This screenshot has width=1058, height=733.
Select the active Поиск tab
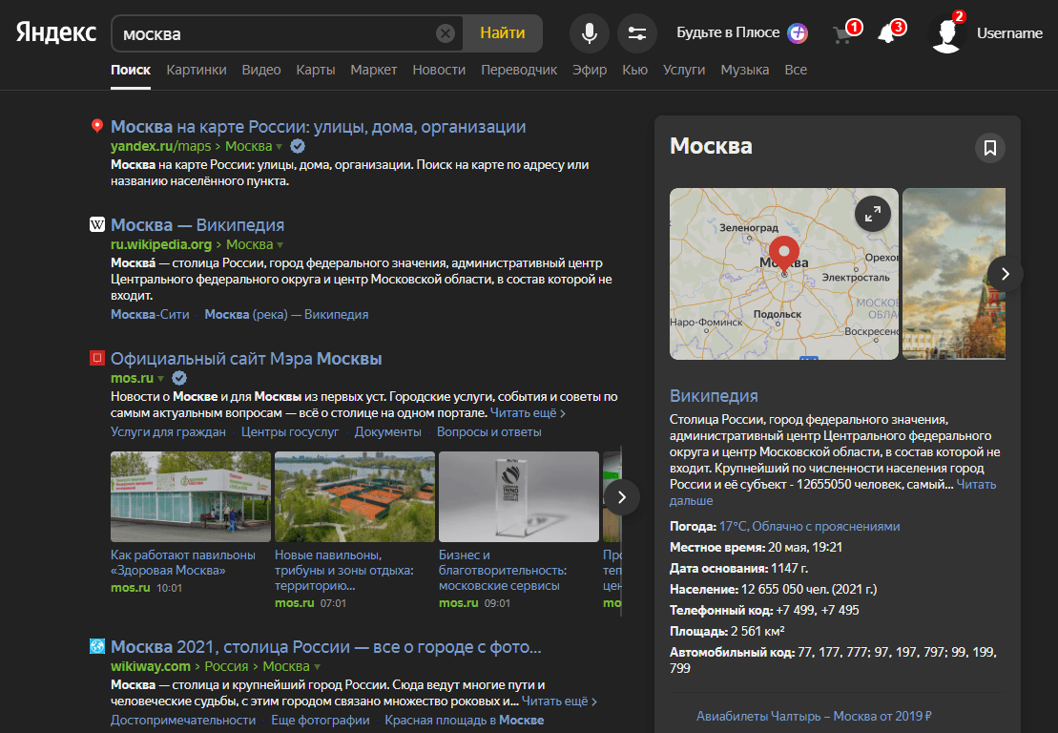(x=131, y=70)
